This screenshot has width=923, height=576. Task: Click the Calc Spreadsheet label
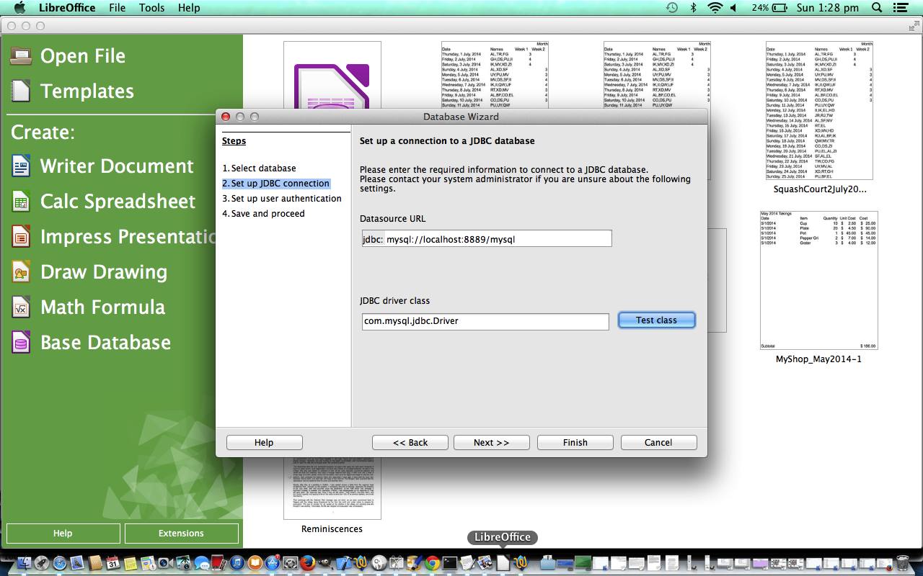point(118,202)
